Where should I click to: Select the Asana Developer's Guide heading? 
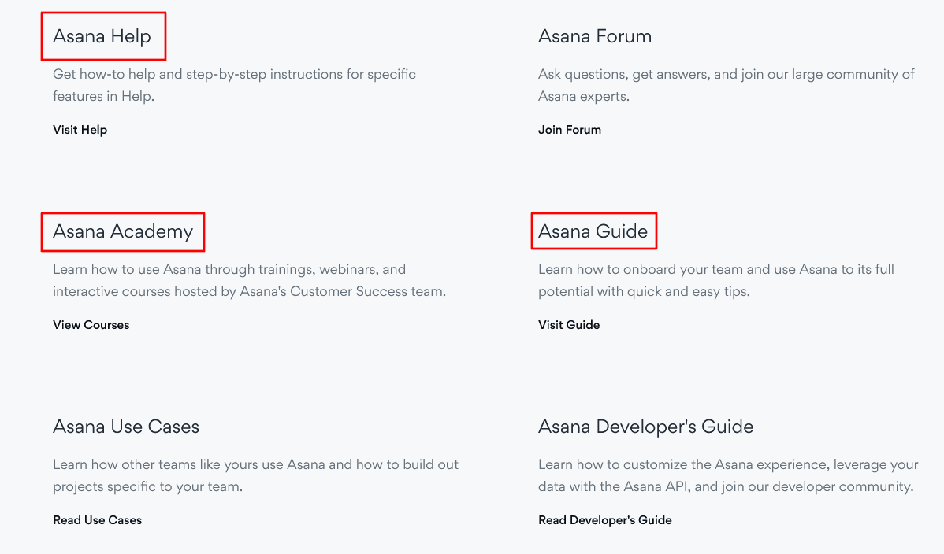645,427
